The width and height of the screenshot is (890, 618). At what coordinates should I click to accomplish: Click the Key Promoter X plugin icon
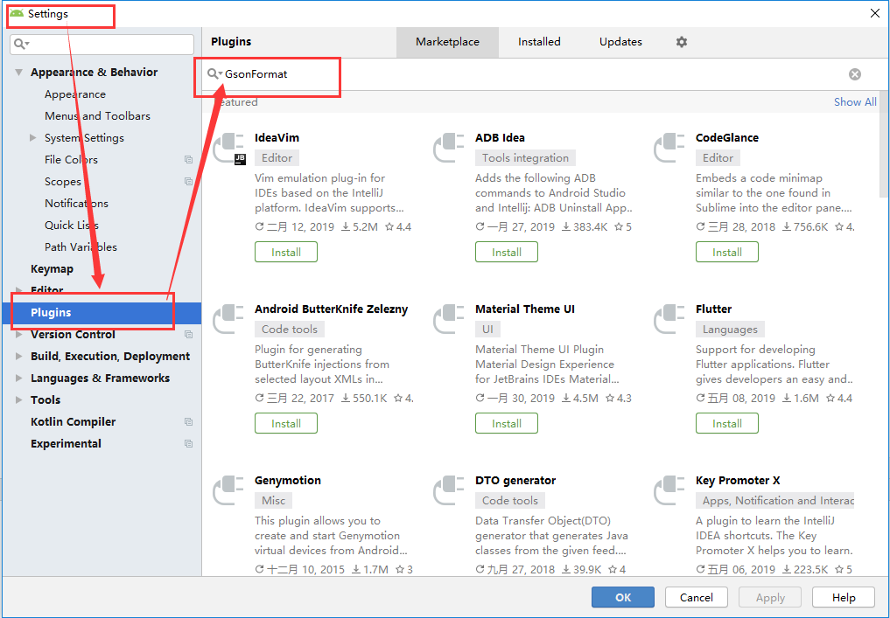(669, 490)
